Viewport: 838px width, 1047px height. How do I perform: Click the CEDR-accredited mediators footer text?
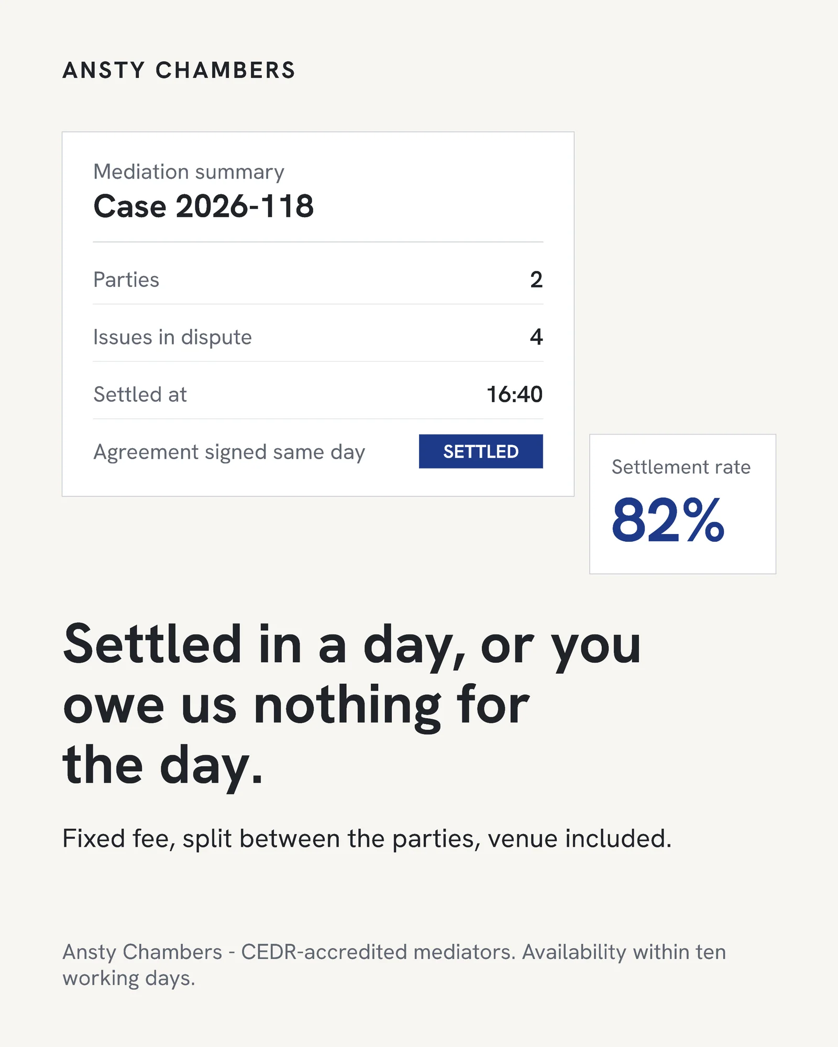tap(378, 952)
